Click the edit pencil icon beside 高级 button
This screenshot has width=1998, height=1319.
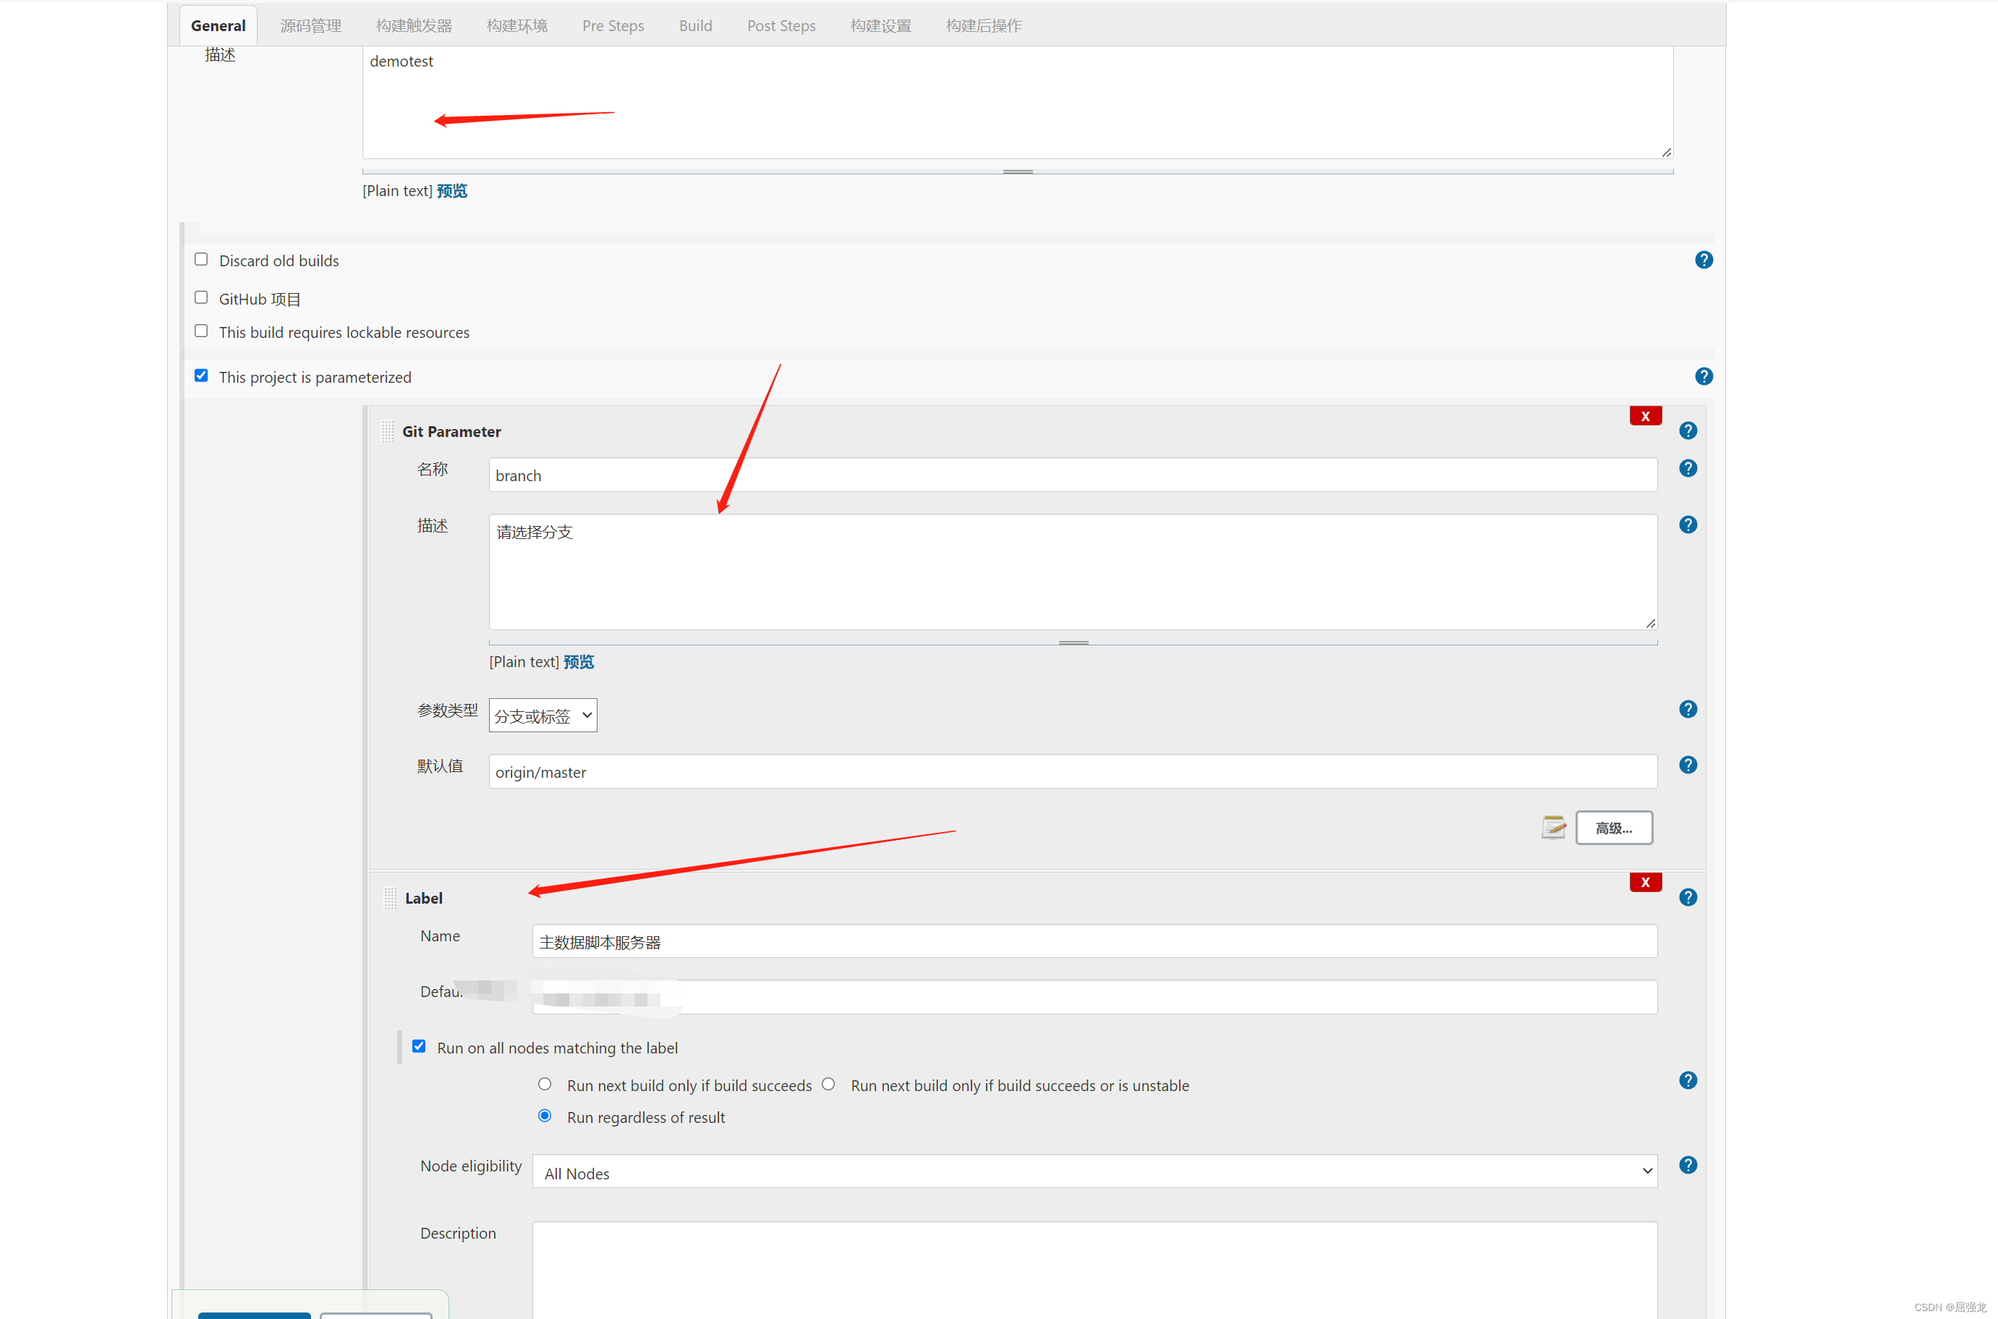[1554, 828]
